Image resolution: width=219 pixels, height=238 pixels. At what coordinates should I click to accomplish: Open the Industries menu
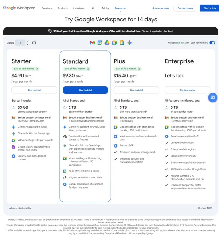78,8
